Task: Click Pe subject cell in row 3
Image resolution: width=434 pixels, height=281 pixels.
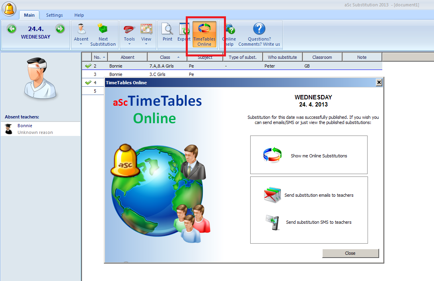Action: pyautogui.click(x=191, y=74)
